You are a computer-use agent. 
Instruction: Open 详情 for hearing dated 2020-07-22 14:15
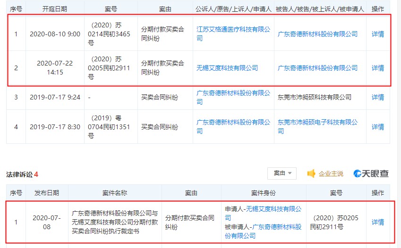click(x=378, y=68)
